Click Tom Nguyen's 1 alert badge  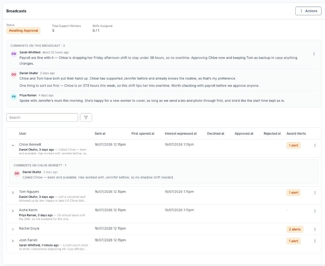pyautogui.click(x=294, y=192)
